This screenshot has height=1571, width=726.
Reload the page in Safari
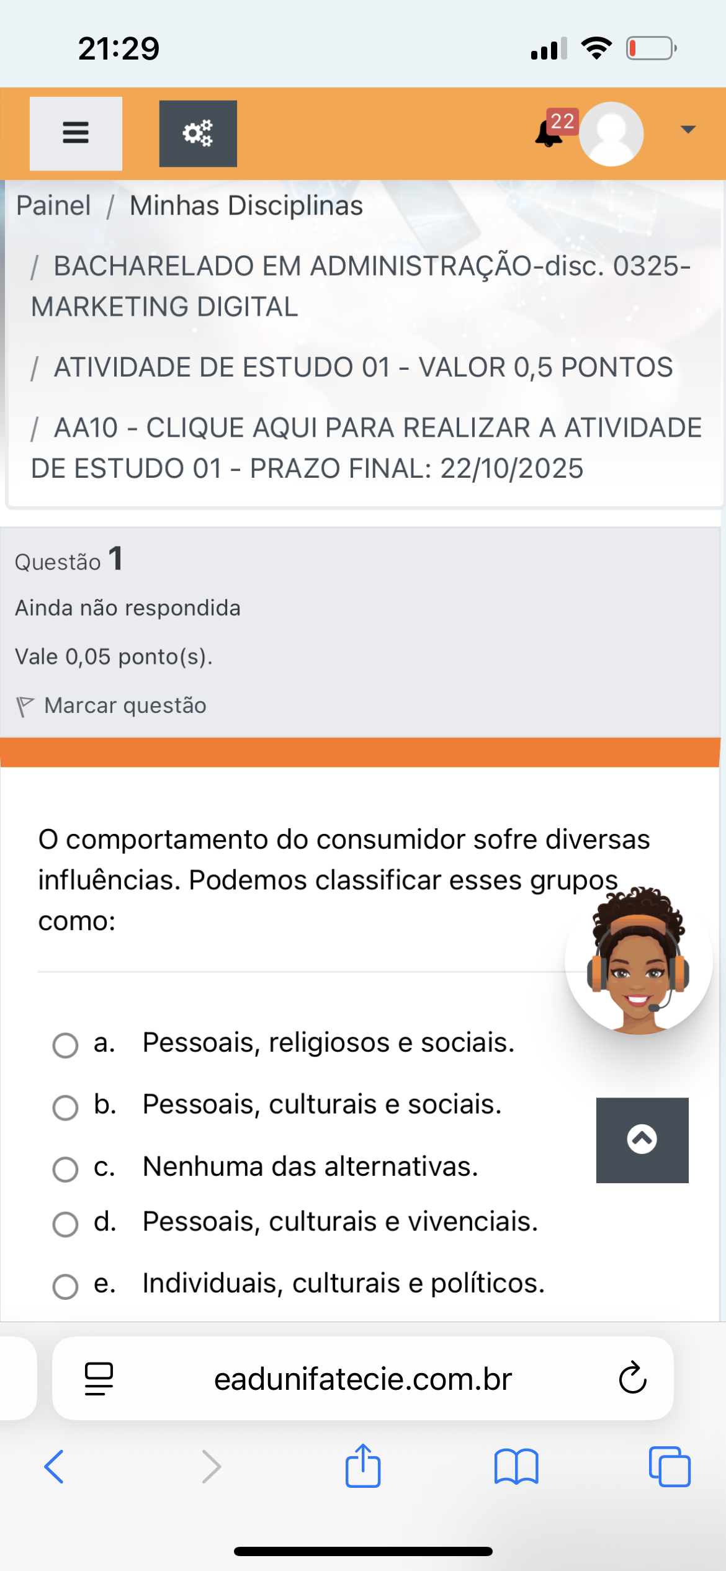pos(632,1378)
